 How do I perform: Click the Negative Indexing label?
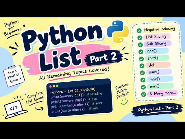[160, 29]
